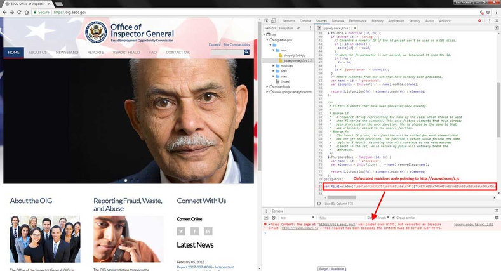This screenshot has width=501, height=271.
Task: Open the Default levels dropdown
Action: [x=378, y=218]
